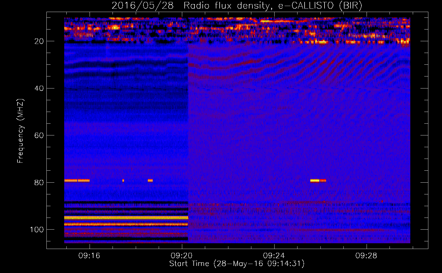Image resolution: width=442 pixels, height=273 pixels.
Task: Click the 'Frequency (MHZ)' axis label
Action: point(20,131)
